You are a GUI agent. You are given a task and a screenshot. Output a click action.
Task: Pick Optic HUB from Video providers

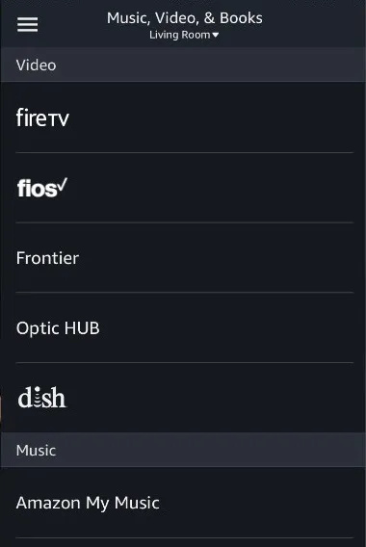pos(185,327)
